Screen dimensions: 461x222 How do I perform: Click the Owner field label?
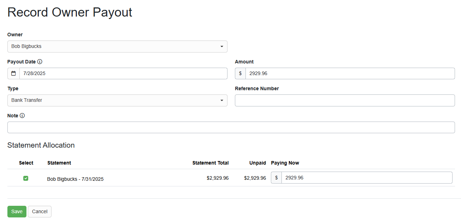point(15,35)
